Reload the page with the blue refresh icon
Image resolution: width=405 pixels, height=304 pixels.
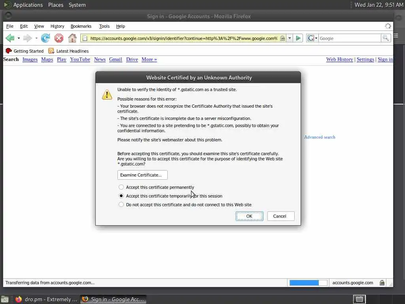coord(45,38)
